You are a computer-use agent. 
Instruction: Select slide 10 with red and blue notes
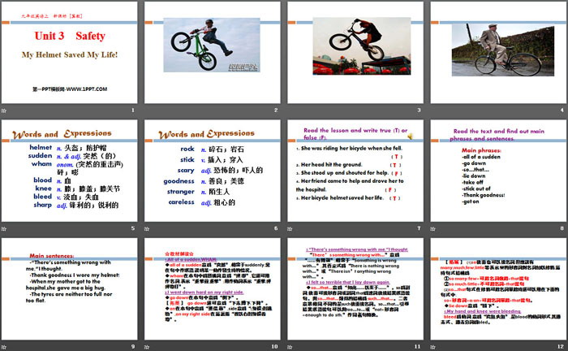(213, 288)
